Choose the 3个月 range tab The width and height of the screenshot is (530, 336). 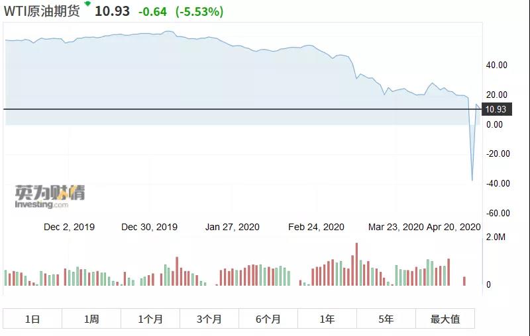tap(209, 319)
